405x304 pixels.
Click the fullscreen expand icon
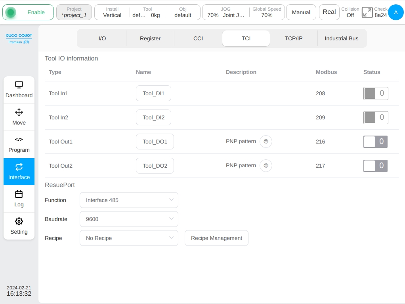pos(367,12)
